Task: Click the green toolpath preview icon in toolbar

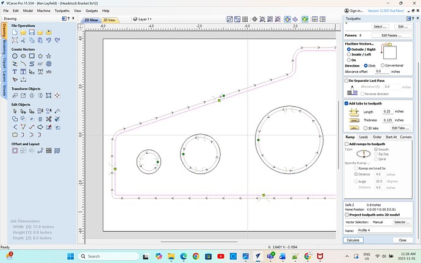Action: pos(304,19)
